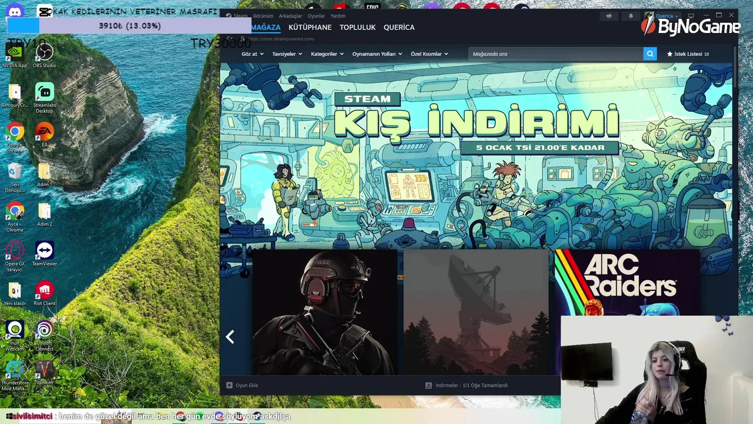Open the TeamViewer desktop shortcut

44,254
